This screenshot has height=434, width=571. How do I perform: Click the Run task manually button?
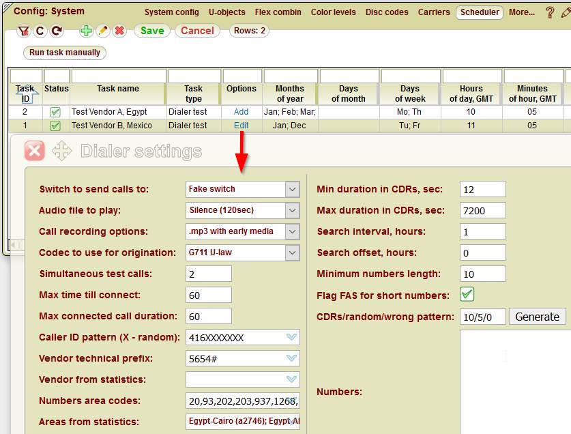(64, 52)
